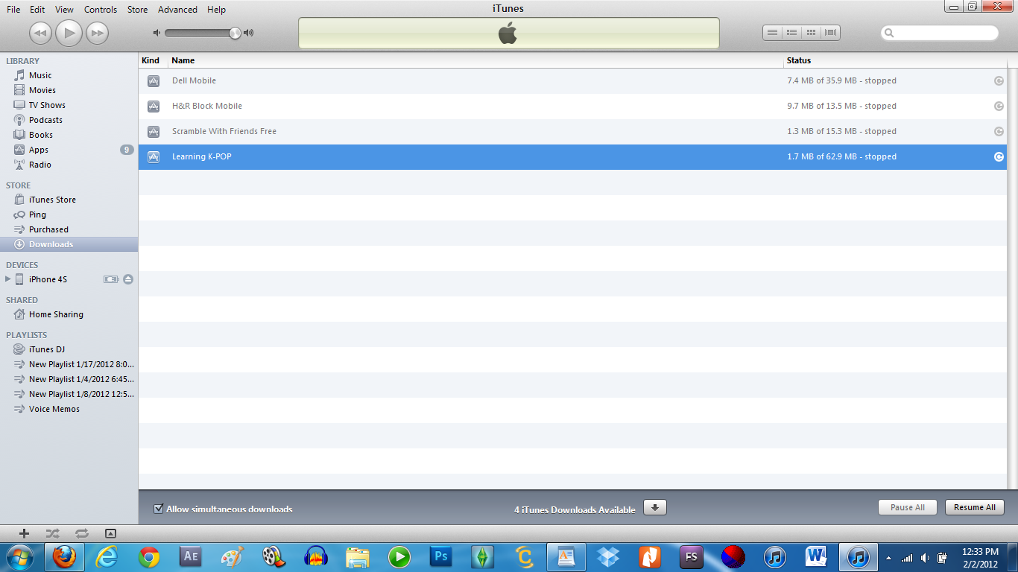Select the Dell Mobile row

click(572, 80)
